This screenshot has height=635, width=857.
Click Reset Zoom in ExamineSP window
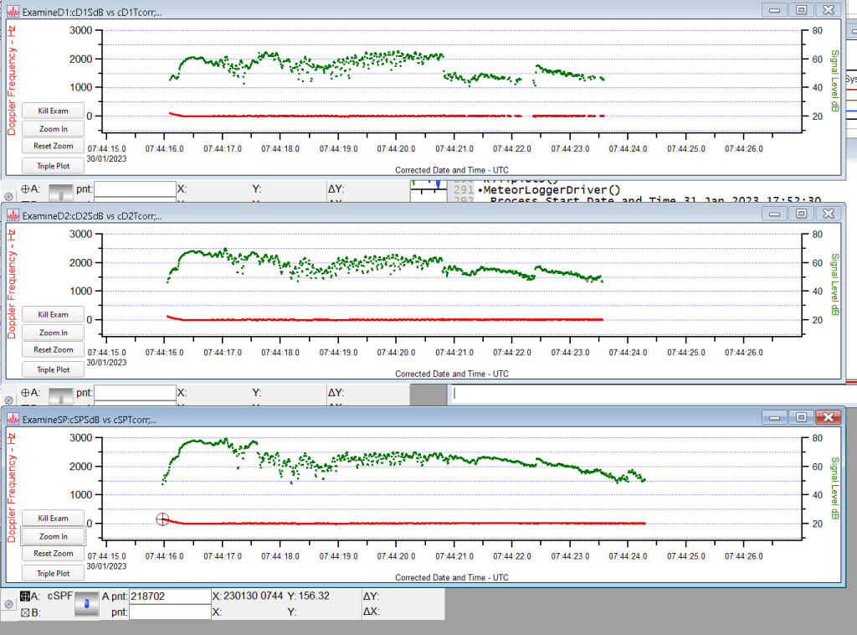click(53, 554)
